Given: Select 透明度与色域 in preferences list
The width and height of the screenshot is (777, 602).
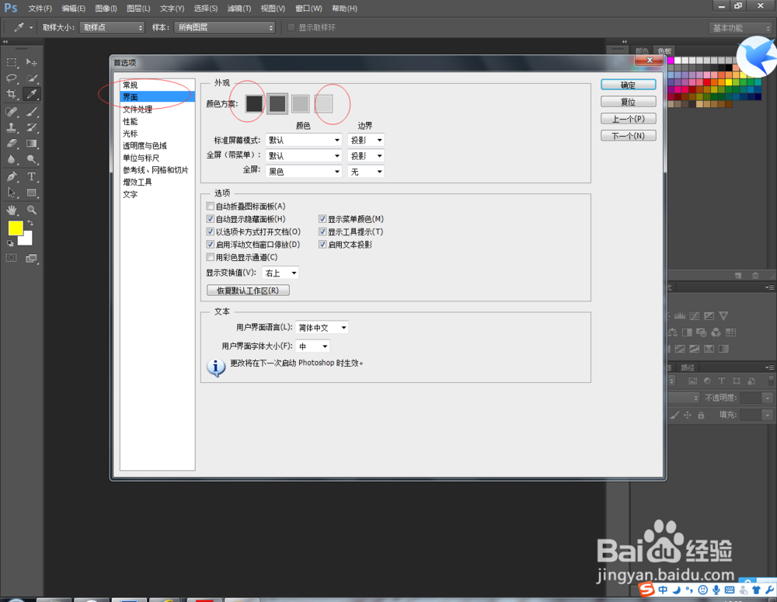Looking at the screenshot, I should pos(158,146).
